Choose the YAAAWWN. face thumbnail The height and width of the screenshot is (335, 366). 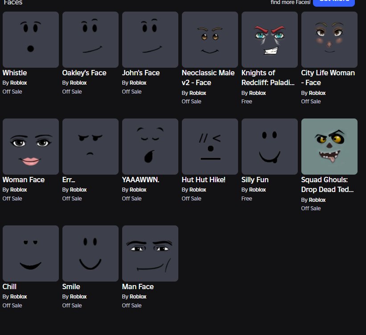click(150, 147)
